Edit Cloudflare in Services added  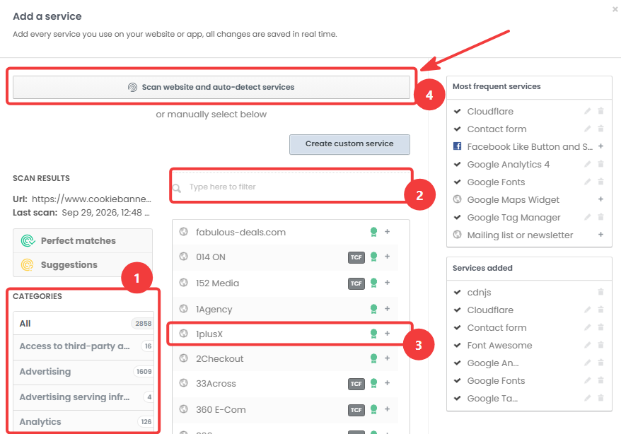tap(587, 310)
